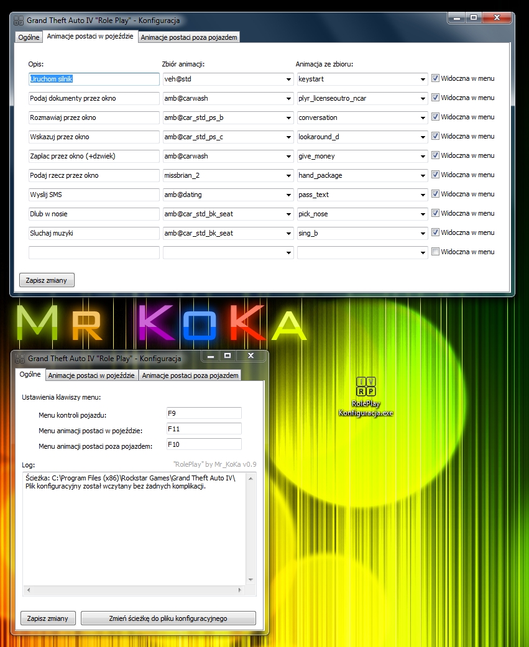The height and width of the screenshot is (647, 529).
Task: Open the missbrian_2 animation set dropdown
Action: pyautogui.click(x=289, y=175)
